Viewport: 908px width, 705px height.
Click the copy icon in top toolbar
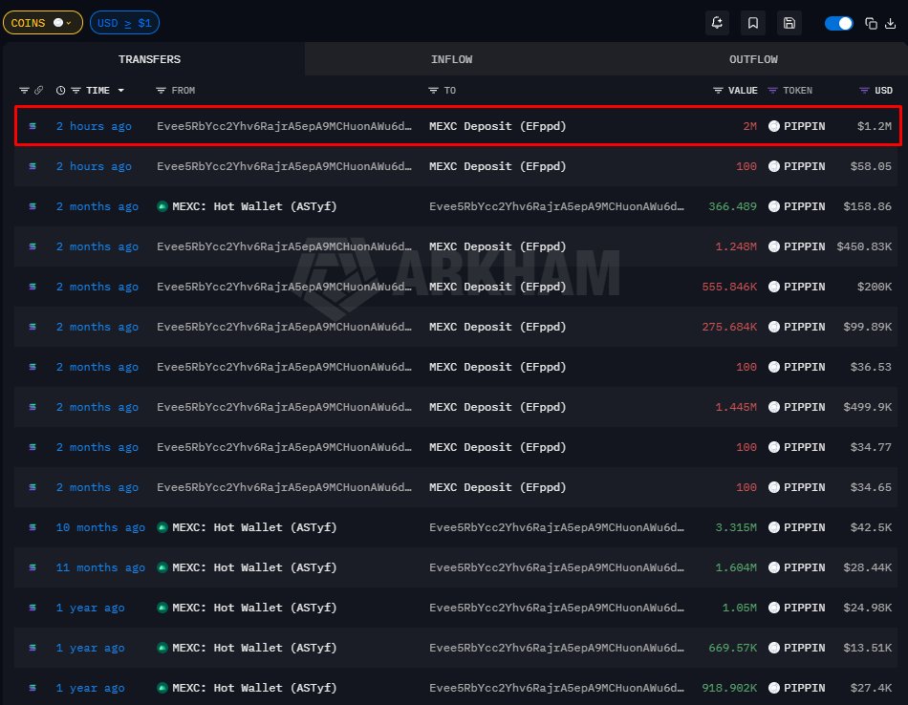pos(871,23)
